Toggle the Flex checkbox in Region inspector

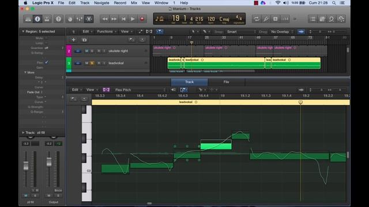pos(47,63)
